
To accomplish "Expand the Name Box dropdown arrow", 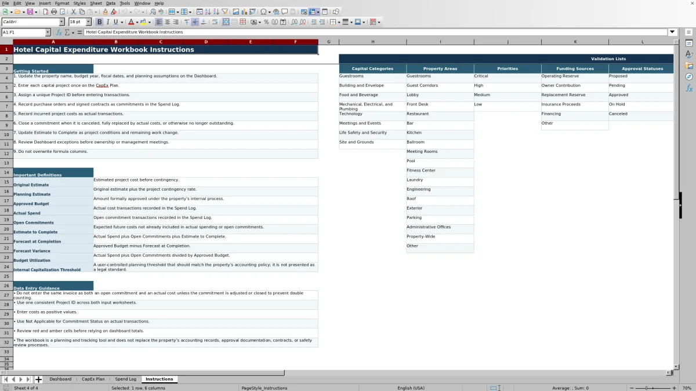I will coord(48,32).
